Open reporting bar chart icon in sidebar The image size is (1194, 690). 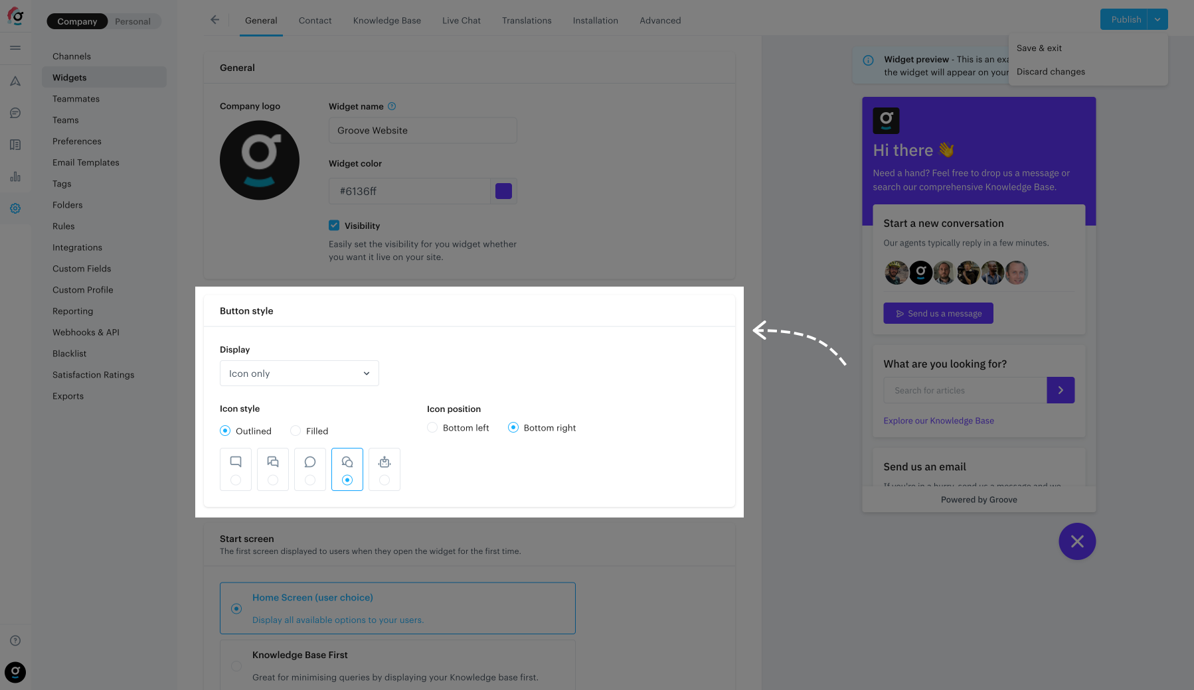tap(15, 176)
